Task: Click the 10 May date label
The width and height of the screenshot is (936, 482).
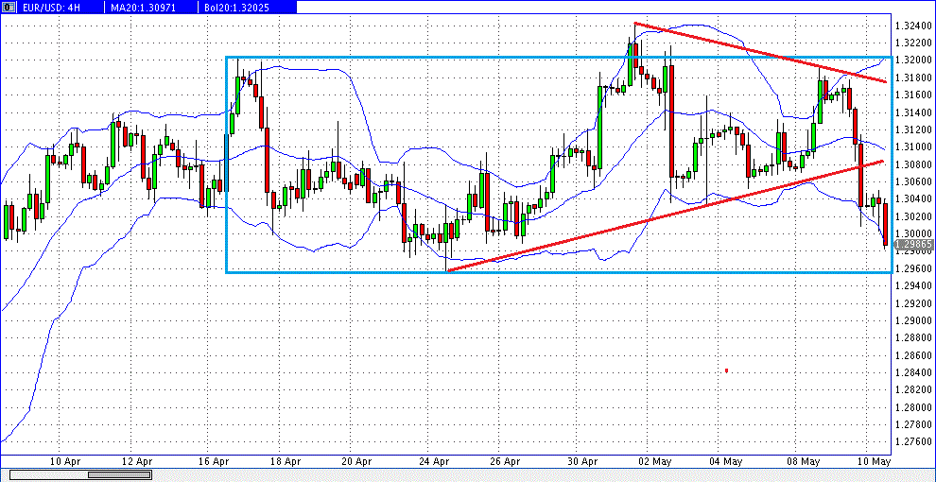Action: coord(874,461)
